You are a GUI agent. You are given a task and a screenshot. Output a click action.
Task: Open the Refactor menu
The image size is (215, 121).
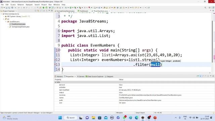point(21,4)
